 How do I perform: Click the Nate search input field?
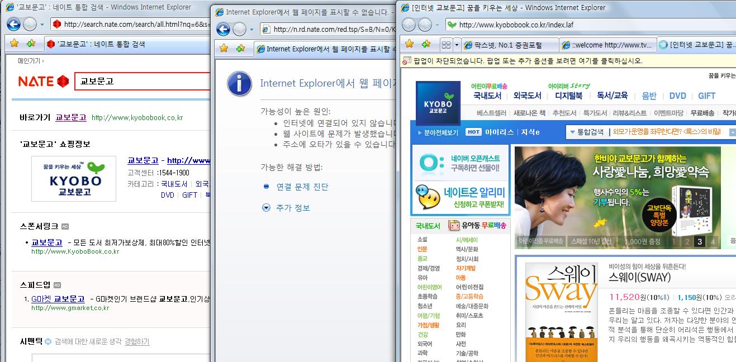click(x=143, y=81)
